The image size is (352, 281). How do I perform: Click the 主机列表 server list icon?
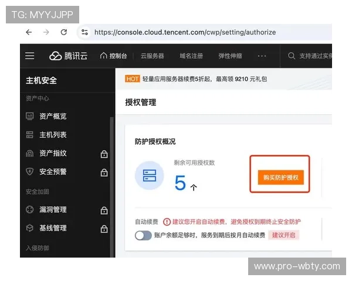tap(30, 135)
